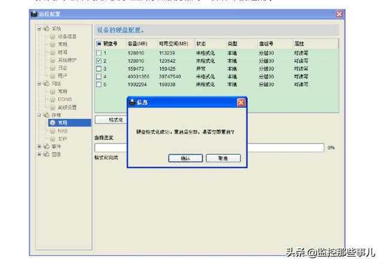Screen dimensions: 383x265
Task: Check the box for disk 1
Action: [99, 53]
